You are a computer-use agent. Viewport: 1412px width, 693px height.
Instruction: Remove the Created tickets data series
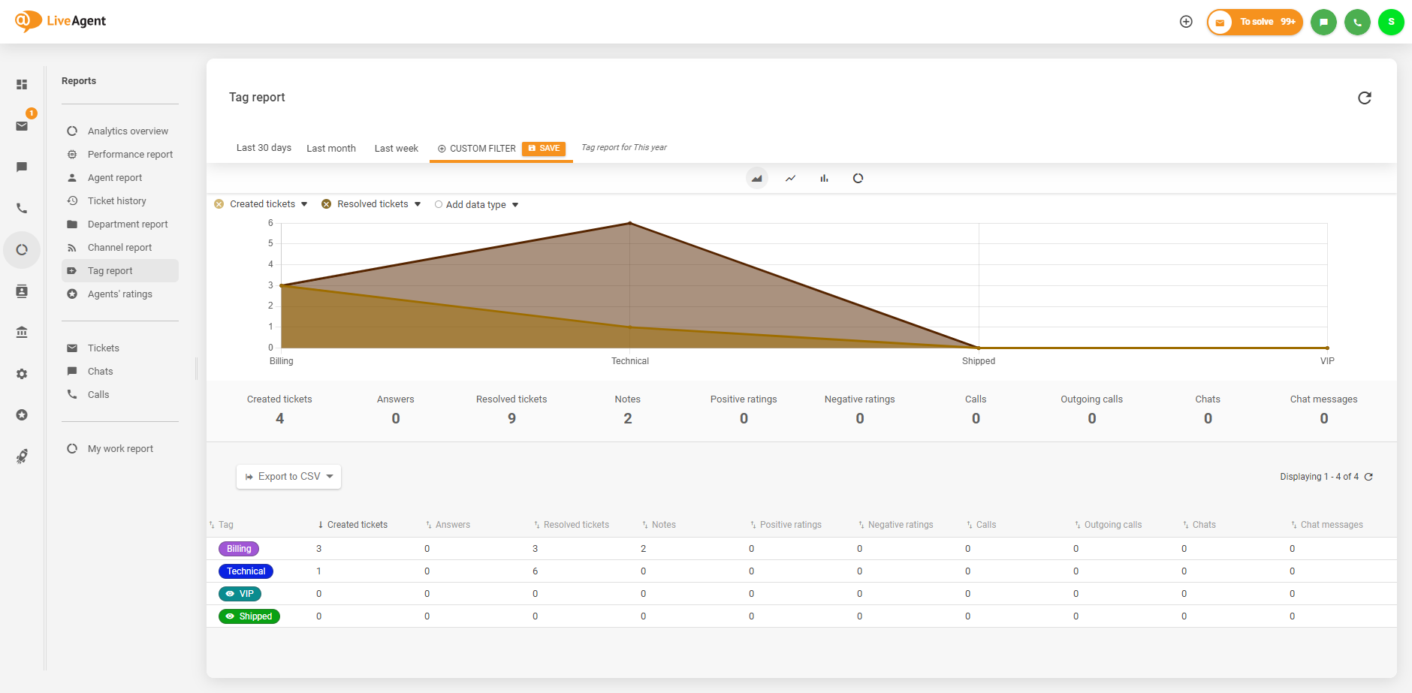[219, 204]
